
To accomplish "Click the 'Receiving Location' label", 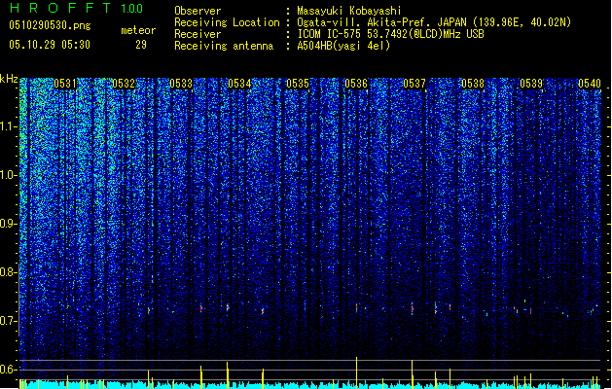I will coord(227,22).
